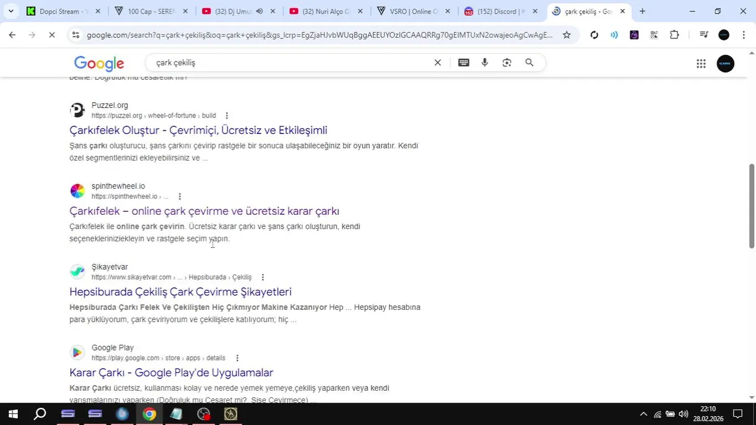Click the circular refresh extension icon
Viewport: 756px width, 425px height.
pos(595,35)
